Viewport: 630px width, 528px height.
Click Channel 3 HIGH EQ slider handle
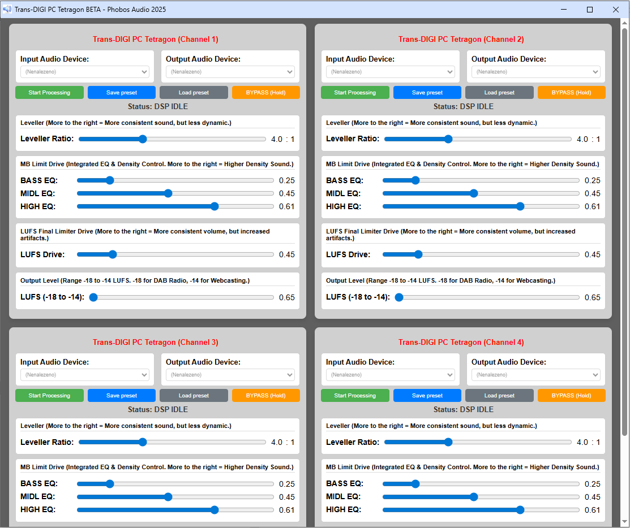[215, 510]
